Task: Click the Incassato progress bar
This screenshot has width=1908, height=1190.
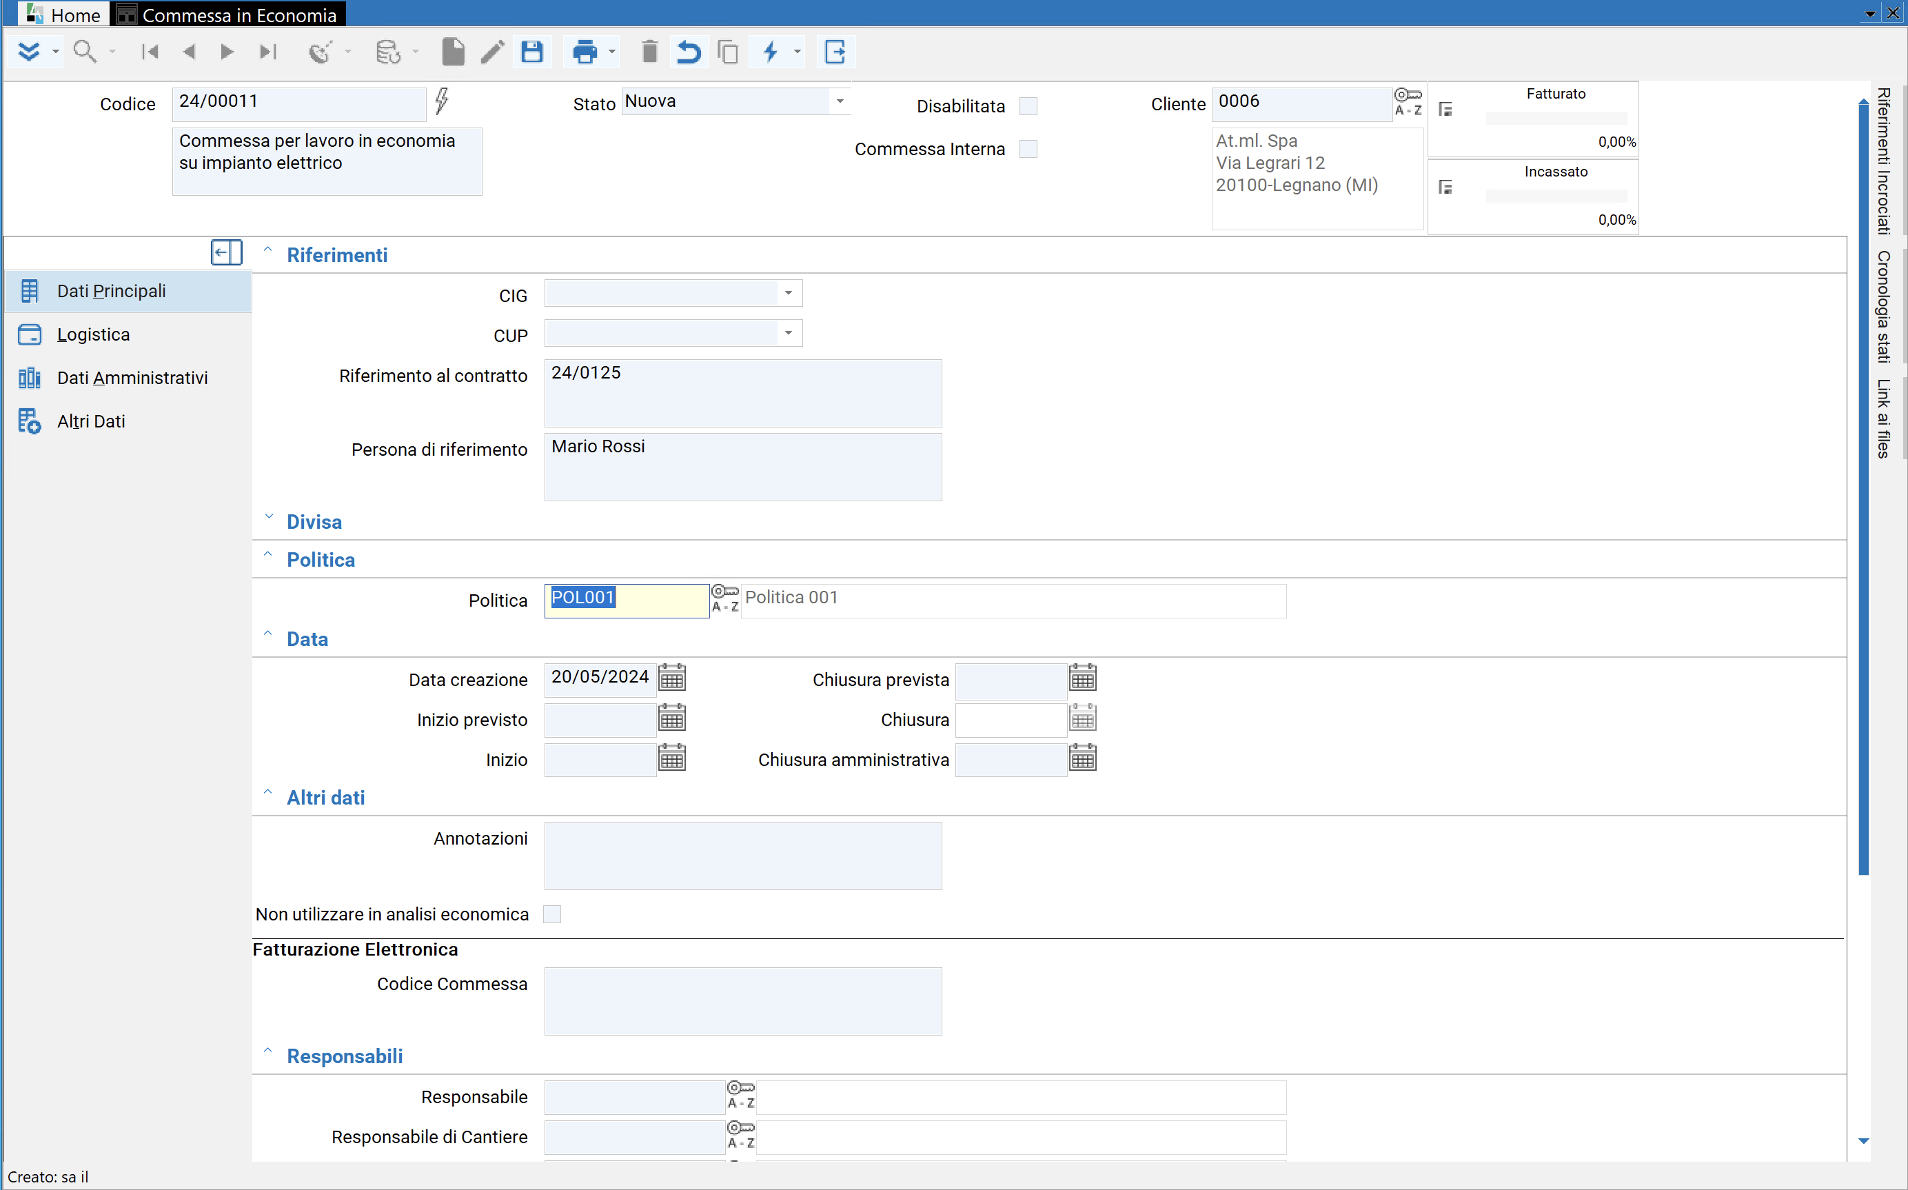Action: pyautogui.click(x=1556, y=196)
